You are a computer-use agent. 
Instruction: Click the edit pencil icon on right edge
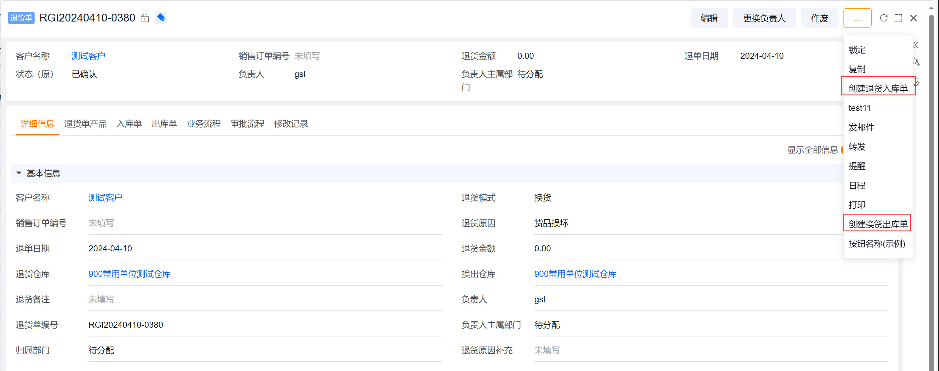tap(916, 83)
